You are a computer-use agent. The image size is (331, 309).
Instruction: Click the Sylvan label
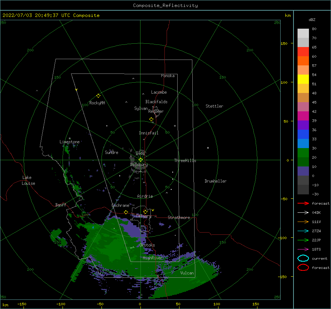141,108
